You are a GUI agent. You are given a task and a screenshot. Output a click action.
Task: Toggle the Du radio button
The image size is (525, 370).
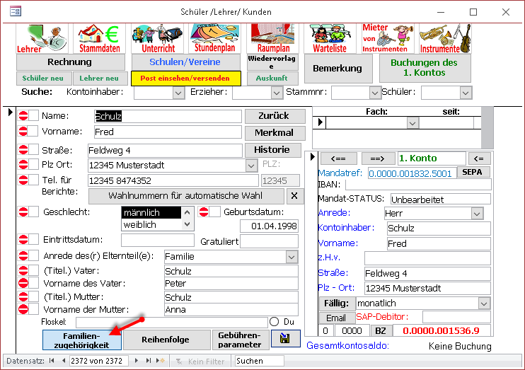pos(274,322)
